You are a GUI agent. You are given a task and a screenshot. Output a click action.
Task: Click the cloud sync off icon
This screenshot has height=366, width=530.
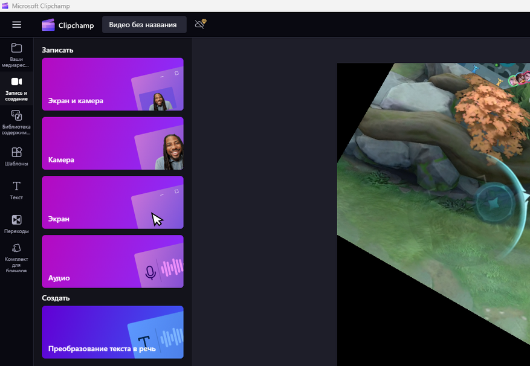click(x=201, y=24)
